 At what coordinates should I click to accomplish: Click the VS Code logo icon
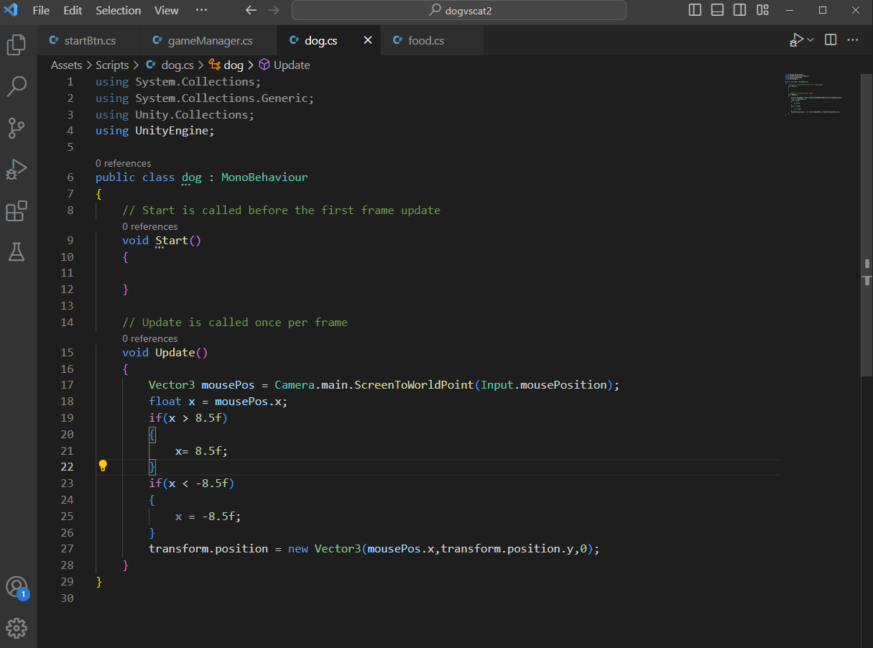pos(11,10)
